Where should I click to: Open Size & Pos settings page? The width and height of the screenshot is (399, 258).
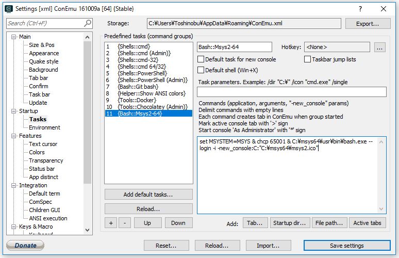pyautogui.click(x=41, y=45)
